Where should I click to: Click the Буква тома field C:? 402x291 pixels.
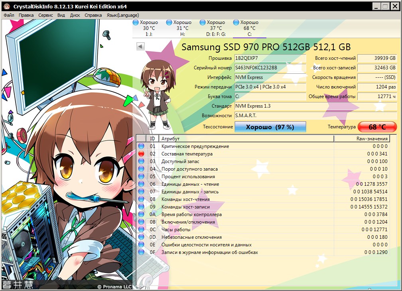pyautogui.click(x=270, y=96)
